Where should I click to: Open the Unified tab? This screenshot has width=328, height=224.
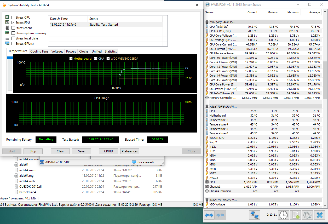97,51
